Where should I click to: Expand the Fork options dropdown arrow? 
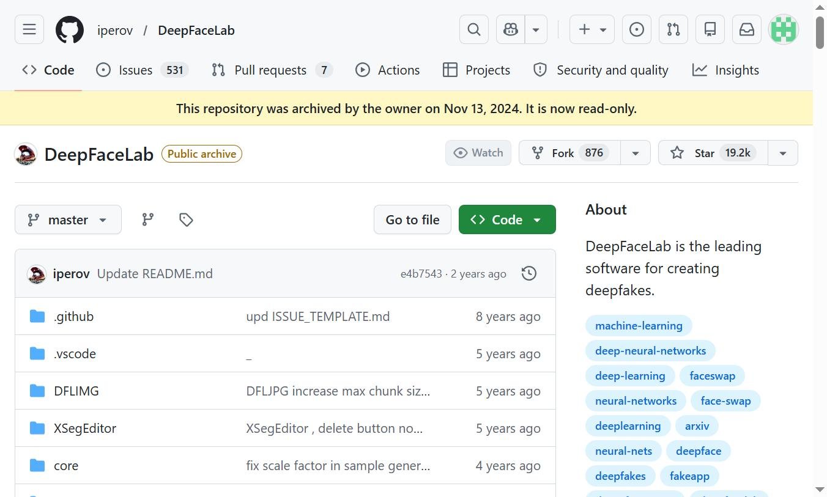click(636, 153)
